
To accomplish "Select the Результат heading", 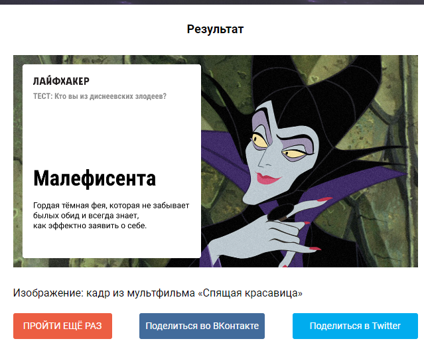I will click(x=215, y=29).
